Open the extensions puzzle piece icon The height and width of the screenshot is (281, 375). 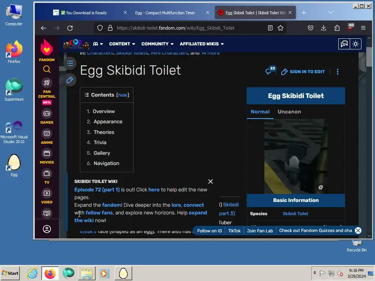[337, 28]
